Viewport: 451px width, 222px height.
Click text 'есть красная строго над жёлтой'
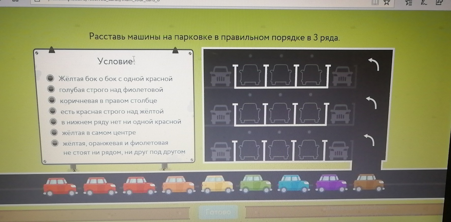(112, 112)
